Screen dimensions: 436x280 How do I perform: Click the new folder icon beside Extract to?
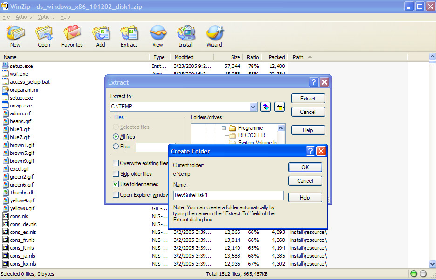pos(279,107)
